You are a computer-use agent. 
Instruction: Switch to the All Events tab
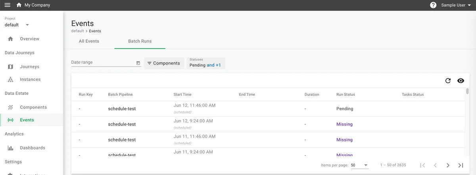click(89, 41)
